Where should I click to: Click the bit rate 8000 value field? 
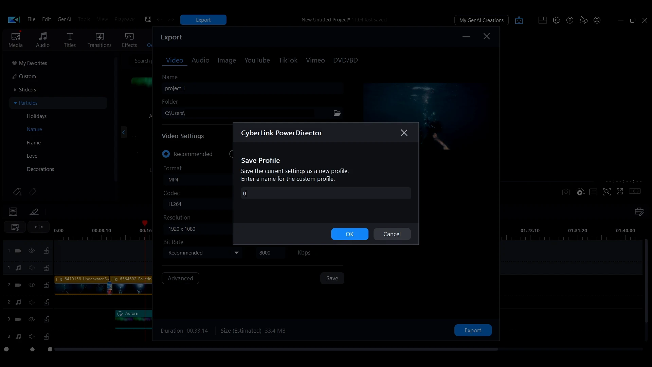(271, 253)
